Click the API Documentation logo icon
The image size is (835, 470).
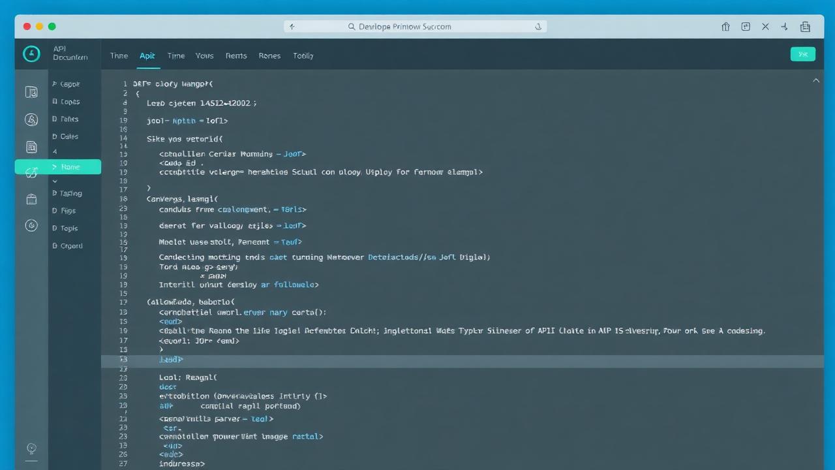click(x=31, y=54)
